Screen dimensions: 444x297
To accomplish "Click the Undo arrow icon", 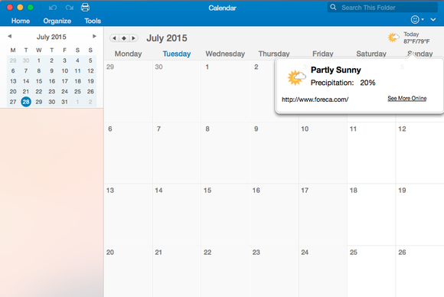I will pyautogui.click(x=53, y=8).
